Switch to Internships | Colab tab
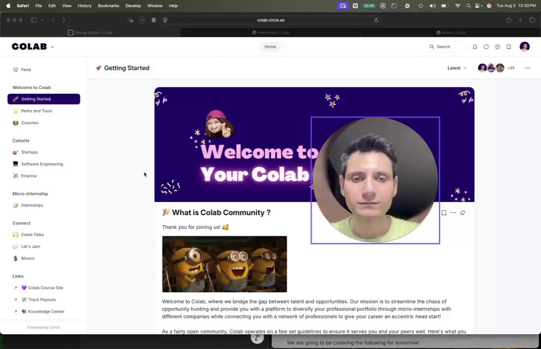 click(270, 33)
